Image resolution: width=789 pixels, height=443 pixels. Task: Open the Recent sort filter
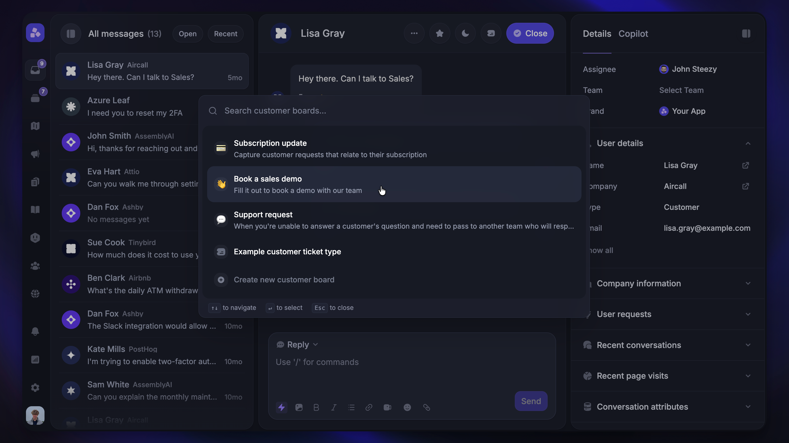225,34
